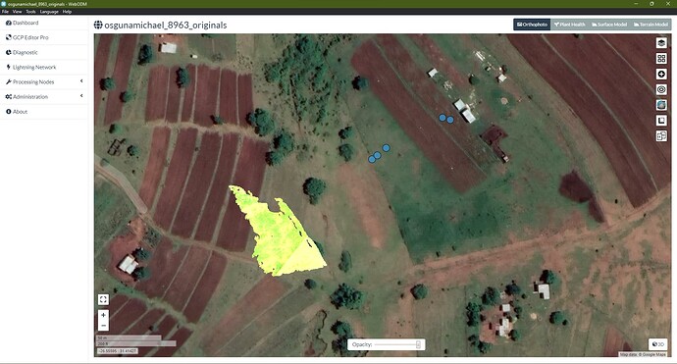The width and height of the screenshot is (677, 364).
Task: Click the eye-shaped view control icon
Action: tap(661, 89)
